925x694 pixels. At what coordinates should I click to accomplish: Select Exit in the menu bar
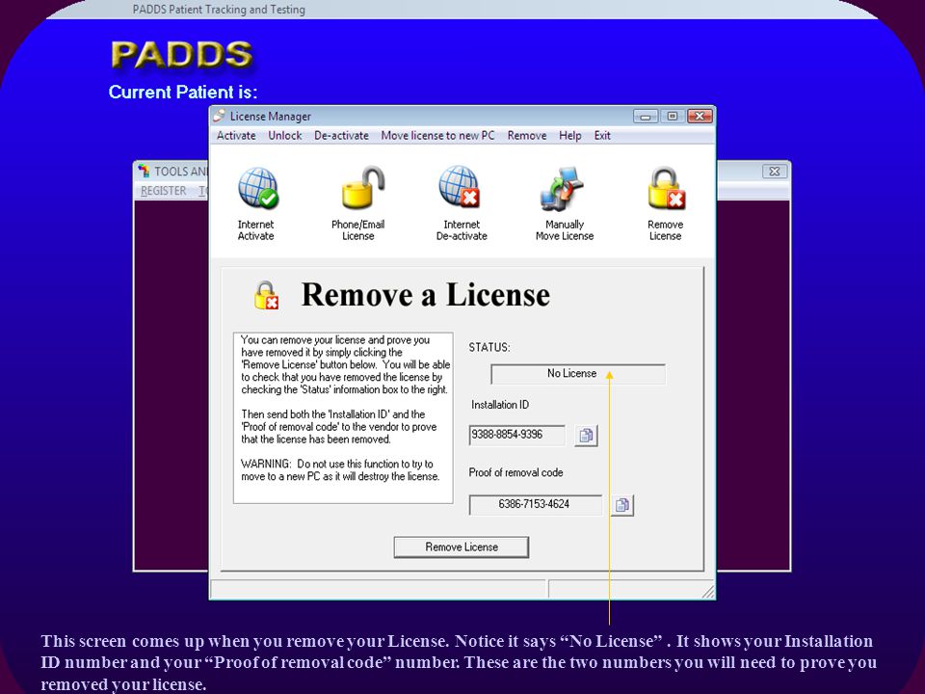tap(602, 136)
